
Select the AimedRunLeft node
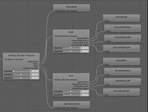tap(123, 81)
